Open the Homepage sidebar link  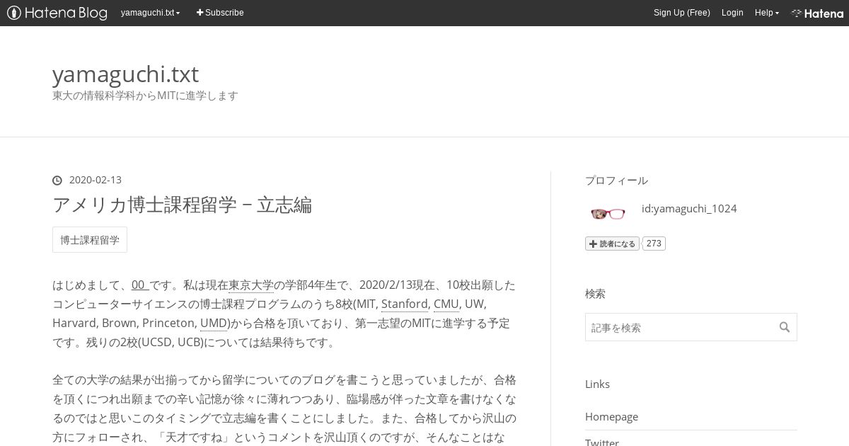(611, 416)
